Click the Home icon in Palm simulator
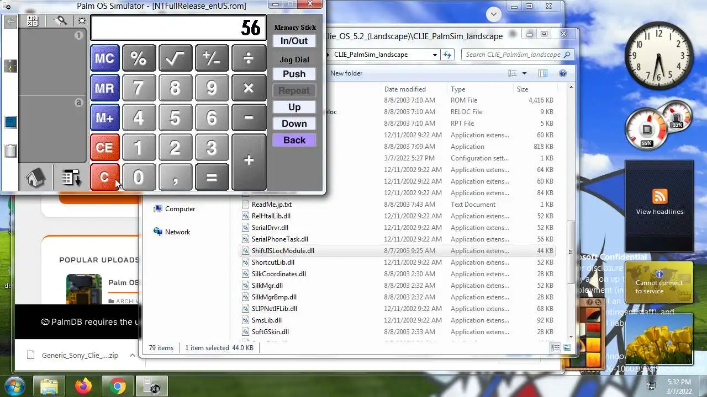Screen dimensions: 707x397 point(35,178)
